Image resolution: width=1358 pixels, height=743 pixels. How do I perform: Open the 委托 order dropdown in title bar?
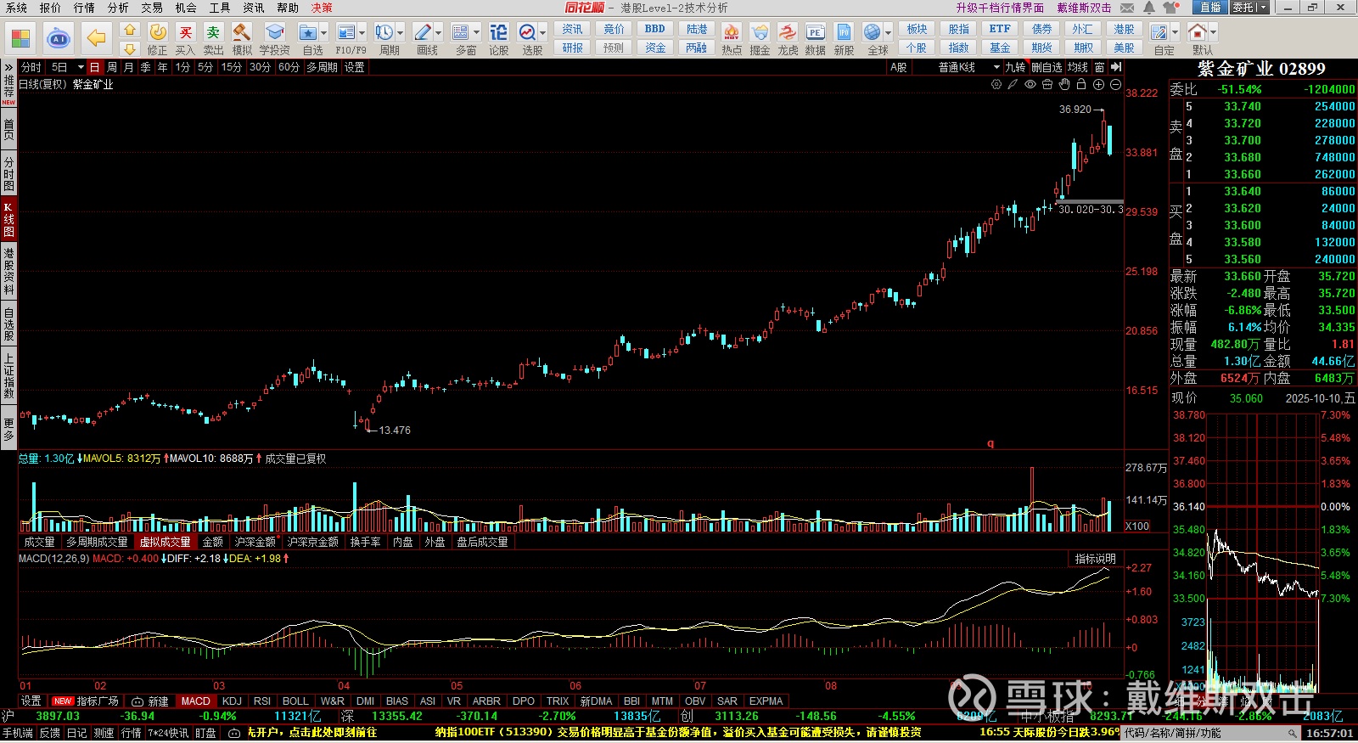tap(1249, 8)
